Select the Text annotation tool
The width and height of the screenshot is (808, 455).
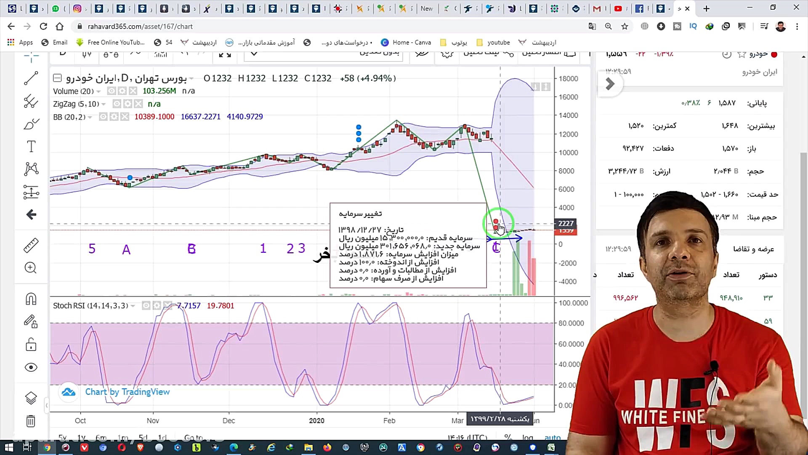click(31, 147)
